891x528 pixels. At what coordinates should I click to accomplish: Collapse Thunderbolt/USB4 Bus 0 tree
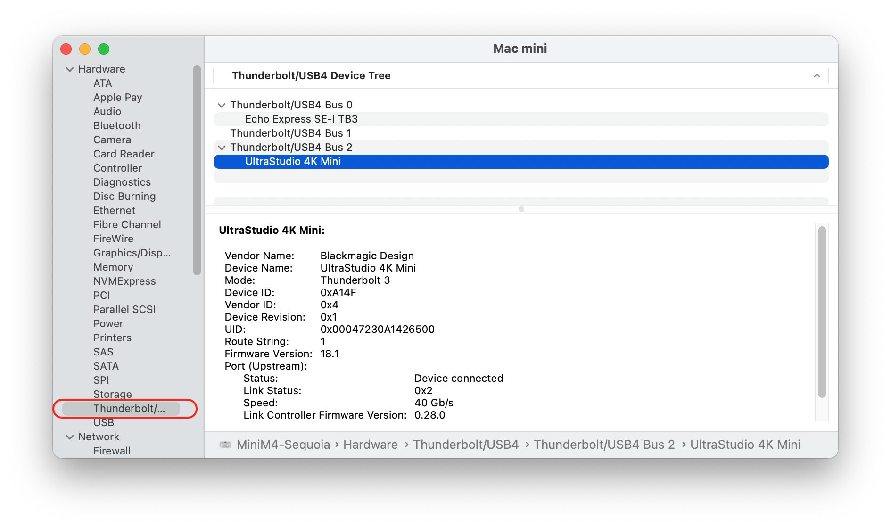click(x=221, y=105)
